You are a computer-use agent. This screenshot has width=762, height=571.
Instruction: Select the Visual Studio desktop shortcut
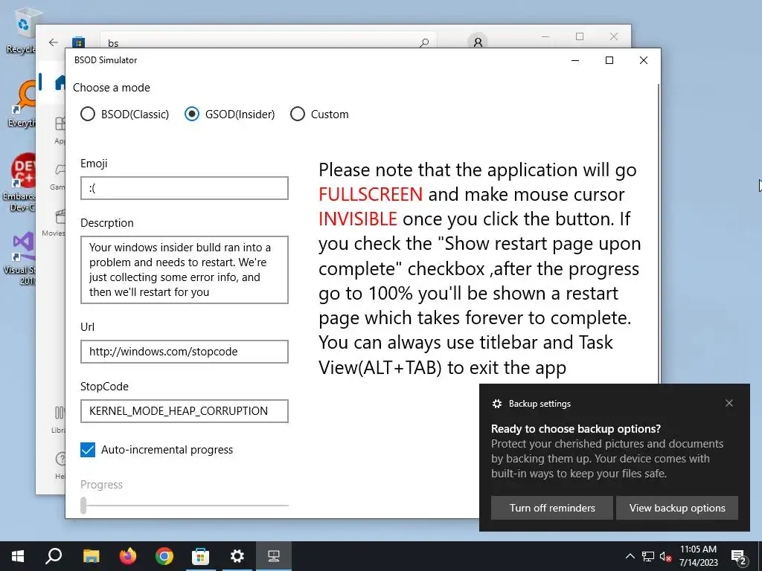coord(20,258)
